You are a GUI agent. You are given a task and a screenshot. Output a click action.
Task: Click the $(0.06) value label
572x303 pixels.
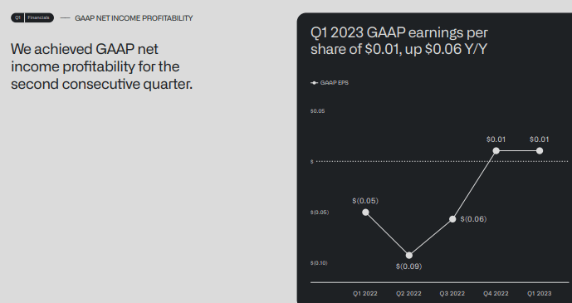point(473,219)
